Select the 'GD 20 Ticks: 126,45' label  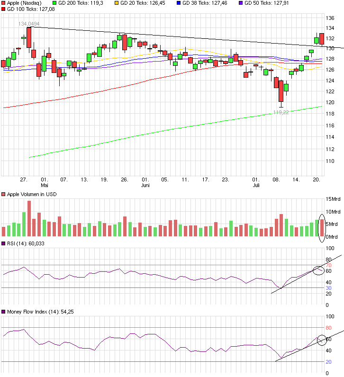[143, 3]
